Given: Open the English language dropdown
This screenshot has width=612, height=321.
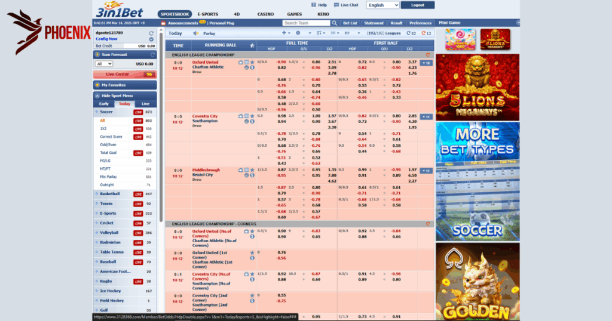Looking at the screenshot, I should click(382, 5).
